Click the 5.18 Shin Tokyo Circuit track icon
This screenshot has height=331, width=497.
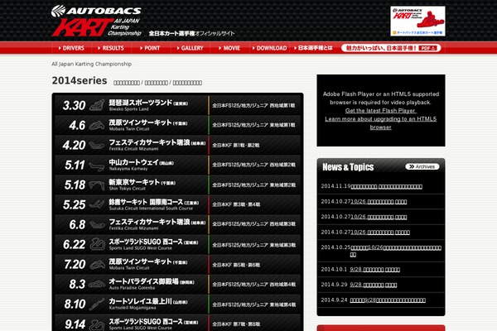point(97,185)
